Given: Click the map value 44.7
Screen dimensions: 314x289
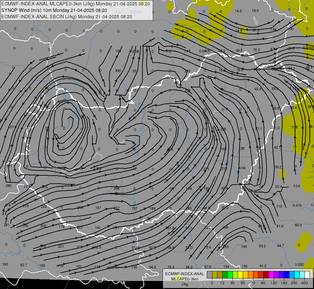Looking at the screenshot, I should tap(281, 246).
